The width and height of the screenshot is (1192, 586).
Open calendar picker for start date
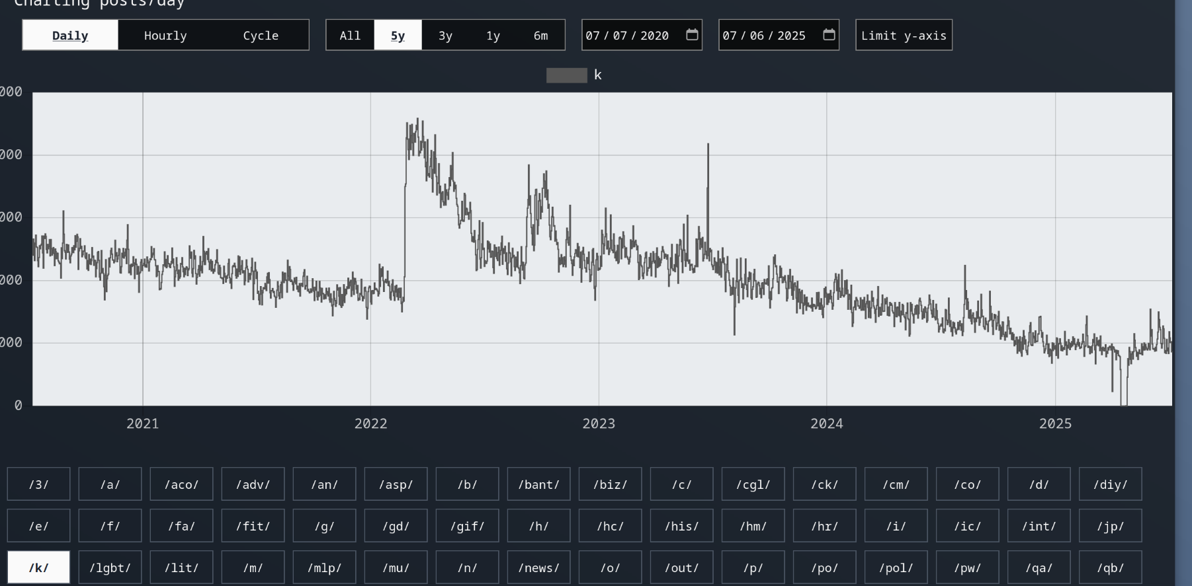(x=692, y=35)
